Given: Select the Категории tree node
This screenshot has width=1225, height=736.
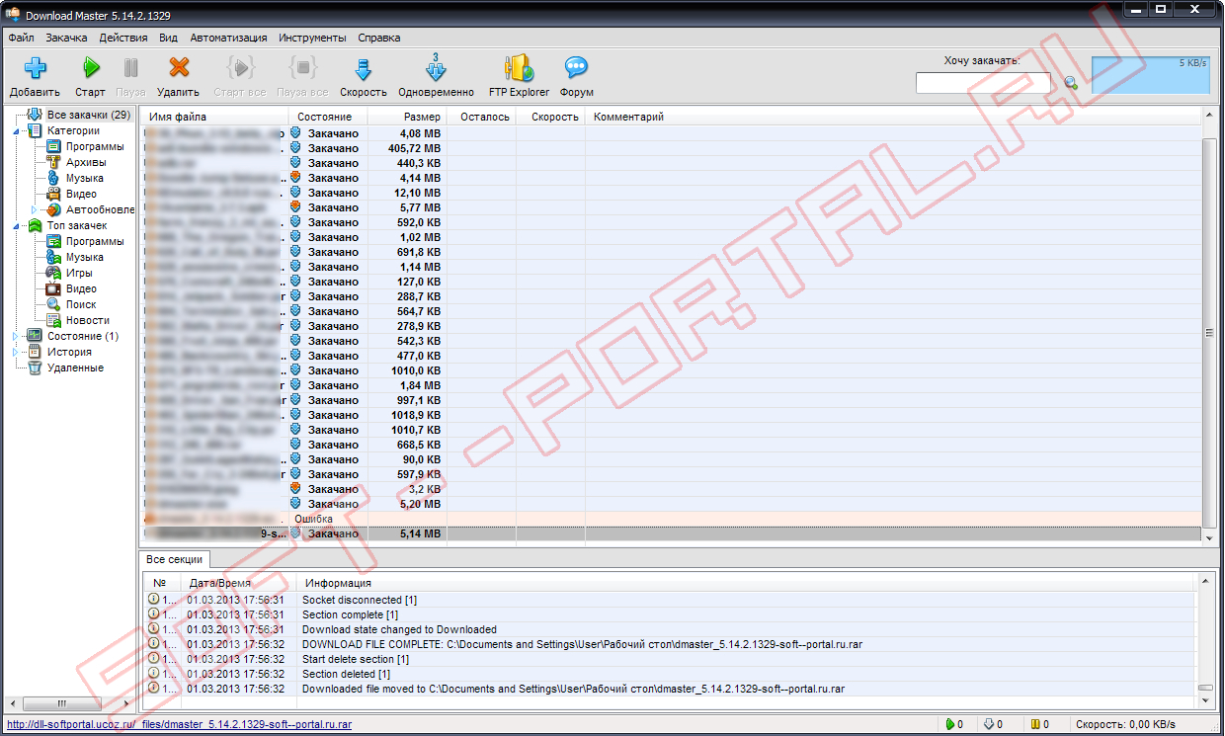Looking at the screenshot, I should 73,130.
